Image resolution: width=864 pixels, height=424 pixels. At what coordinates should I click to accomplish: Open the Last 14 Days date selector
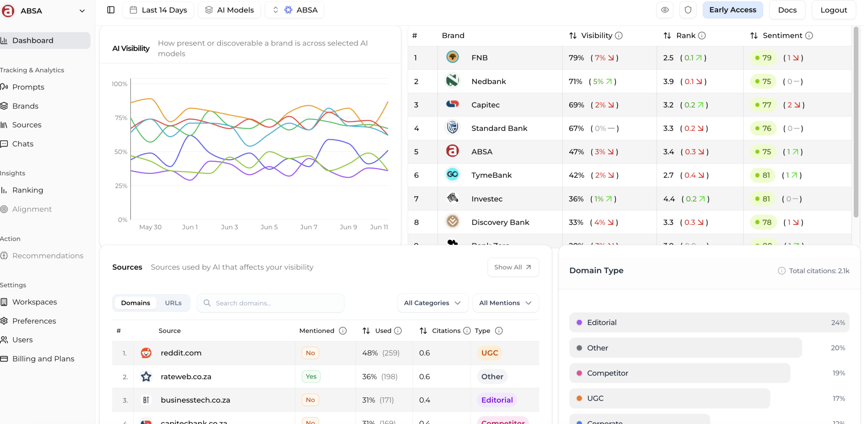coord(158,10)
